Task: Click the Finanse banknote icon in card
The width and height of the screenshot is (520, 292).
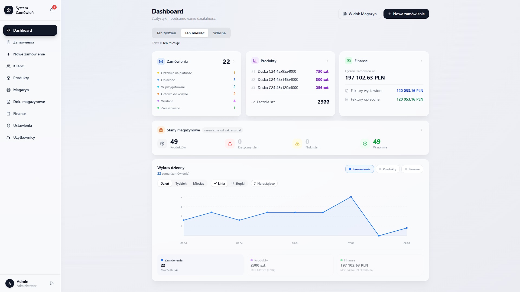Action: click(349, 61)
